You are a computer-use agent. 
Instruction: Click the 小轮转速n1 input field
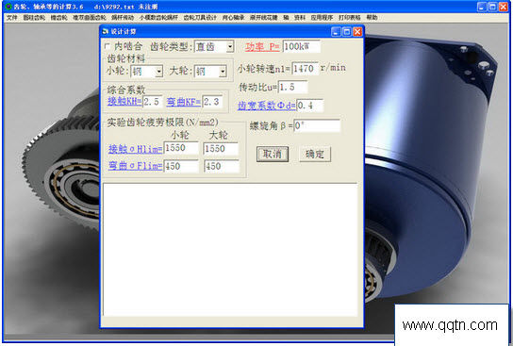click(305, 68)
